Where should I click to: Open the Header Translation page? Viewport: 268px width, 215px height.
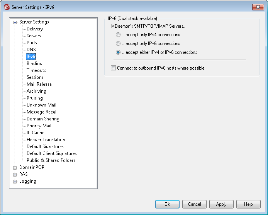click(46, 140)
